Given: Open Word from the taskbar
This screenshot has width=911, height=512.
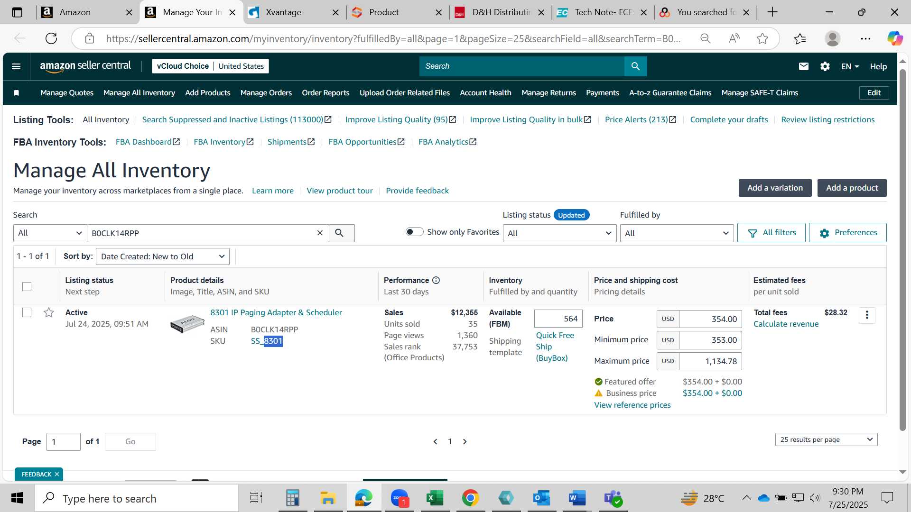Looking at the screenshot, I should pyautogui.click(x=577, y=498).
